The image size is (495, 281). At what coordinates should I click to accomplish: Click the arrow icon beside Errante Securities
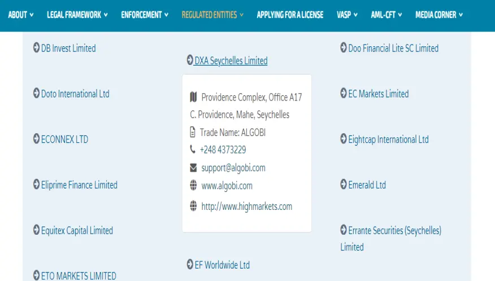coord(344,230)
